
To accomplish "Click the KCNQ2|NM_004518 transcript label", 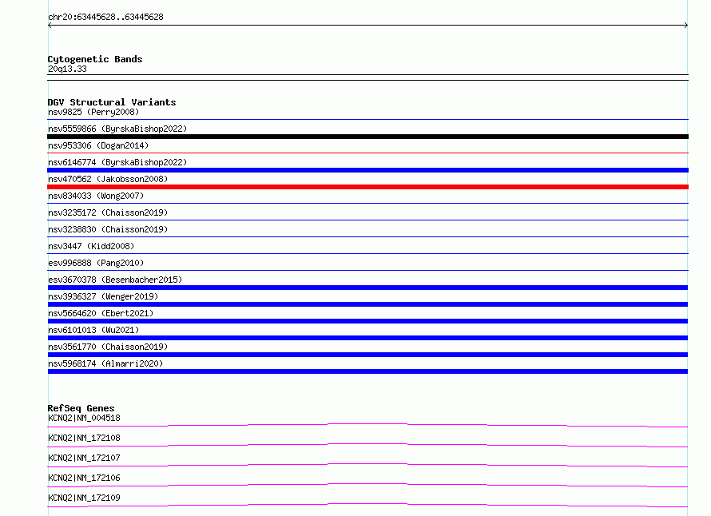I will tap(84, 418).
